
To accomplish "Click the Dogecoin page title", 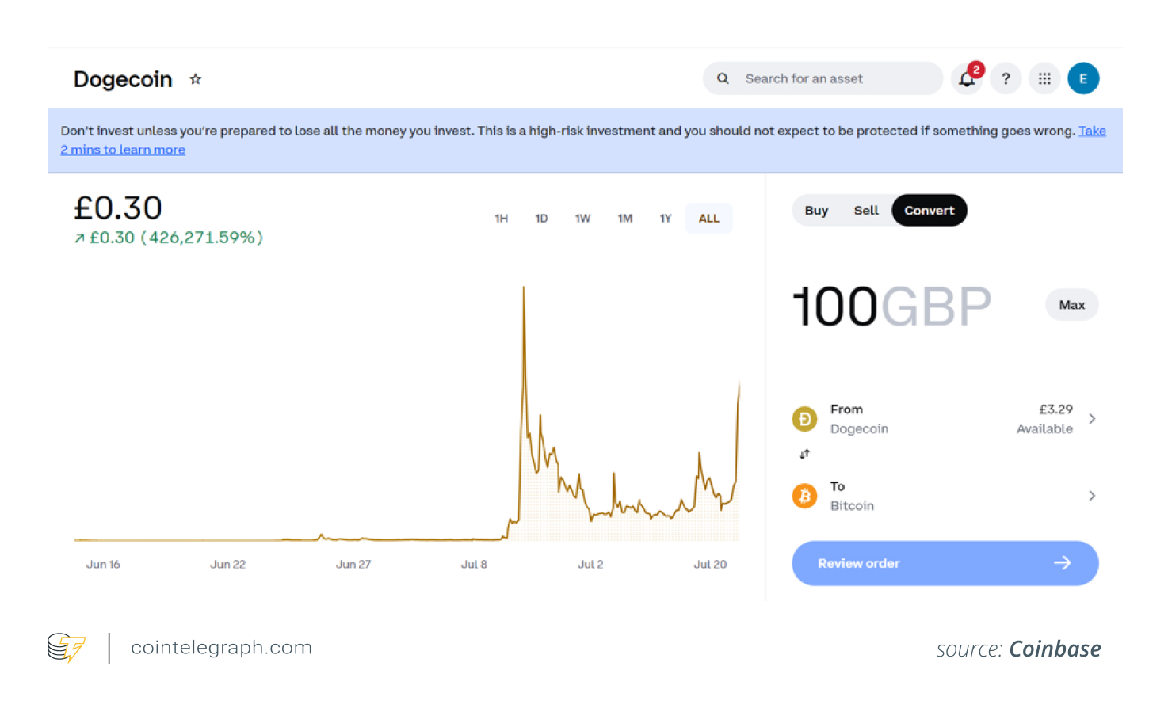I will 123,79.
